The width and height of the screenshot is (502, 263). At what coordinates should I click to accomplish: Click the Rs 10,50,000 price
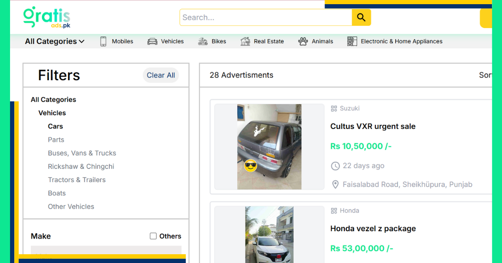361,147
